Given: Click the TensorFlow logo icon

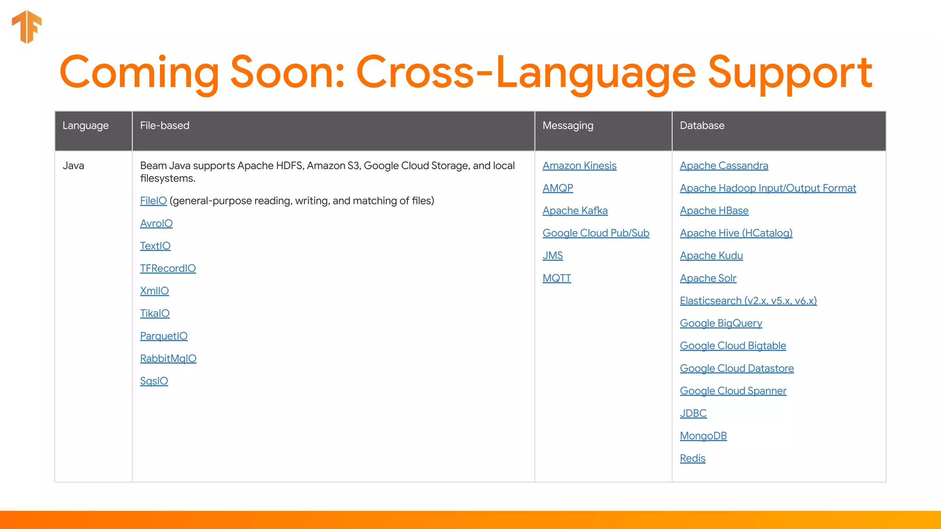Looking at the screenshot, I should (27, 27).
